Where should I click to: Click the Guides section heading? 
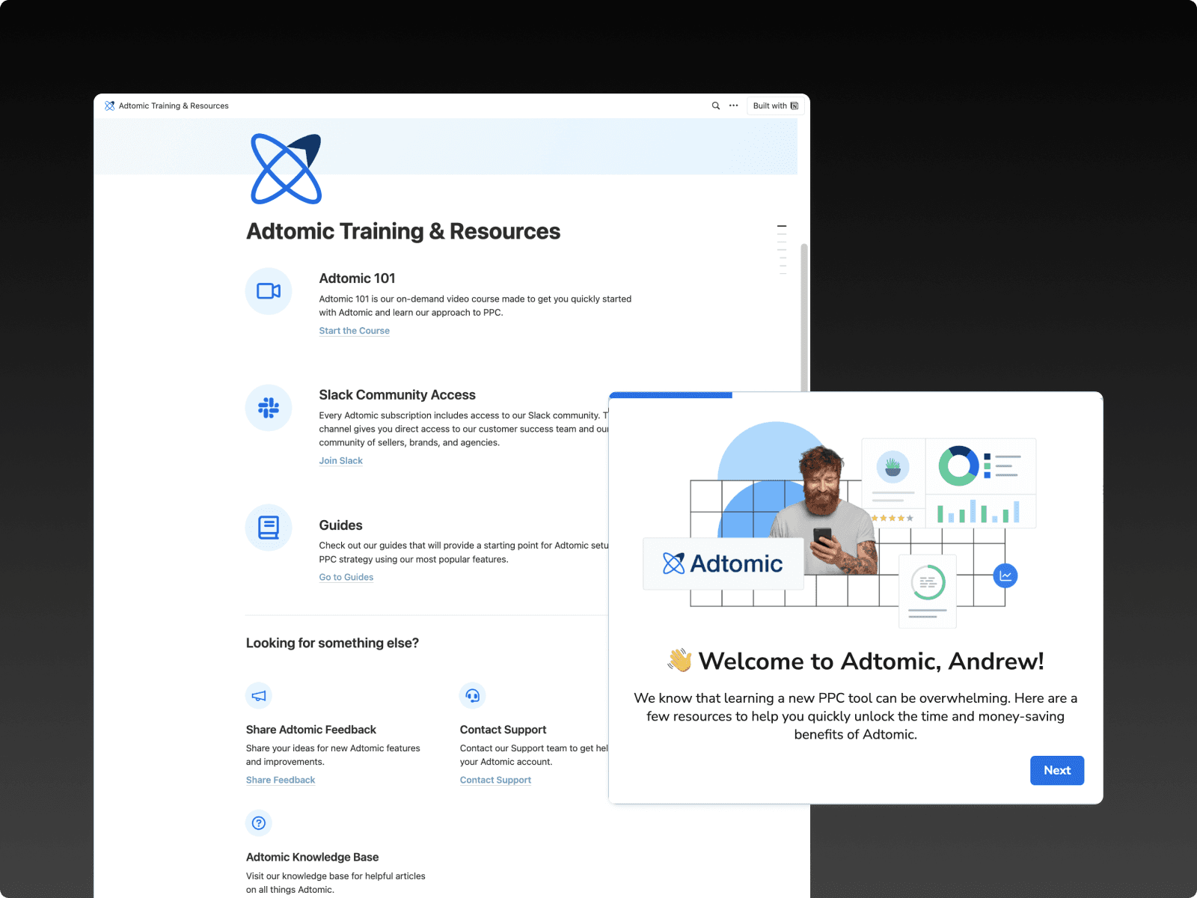point(341,525)
